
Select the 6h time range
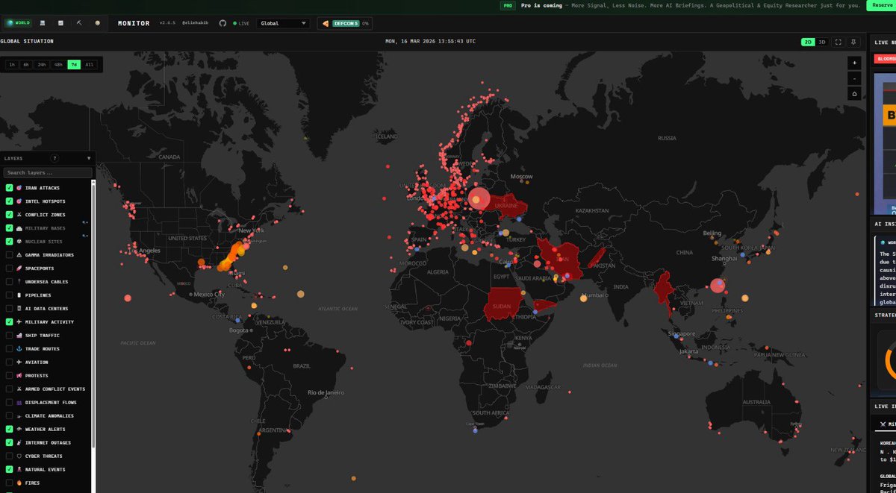click(x=26, y=65)
